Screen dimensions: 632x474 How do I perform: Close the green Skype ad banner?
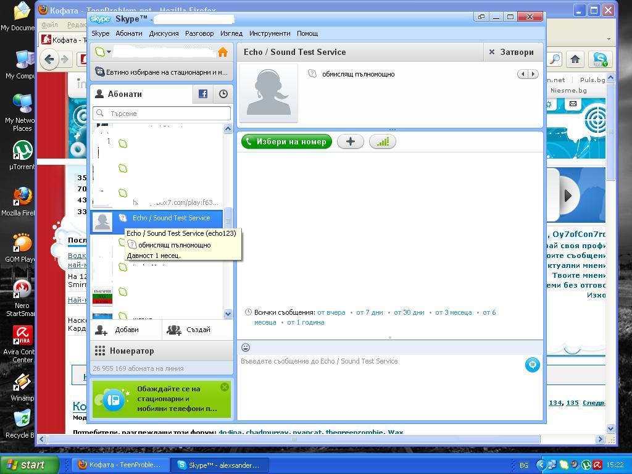point(225,387)
